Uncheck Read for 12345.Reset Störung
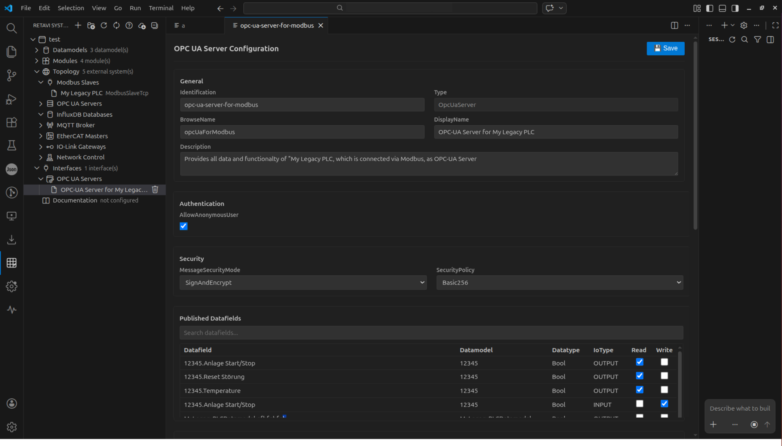Screen dimensions: 782x446 click(639, 376)
